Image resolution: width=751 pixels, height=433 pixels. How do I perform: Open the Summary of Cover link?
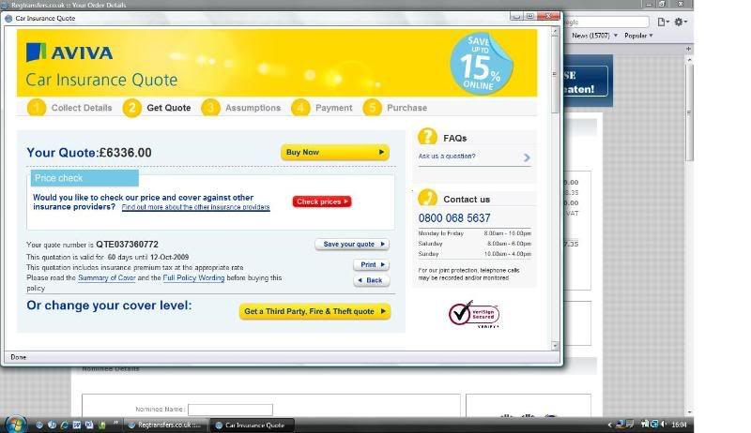(107, 278)
